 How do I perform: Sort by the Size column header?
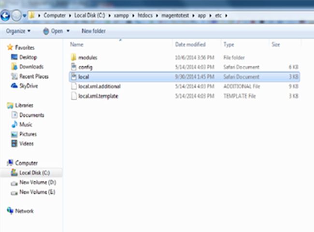pyautogui.click(x=275, y=44)
